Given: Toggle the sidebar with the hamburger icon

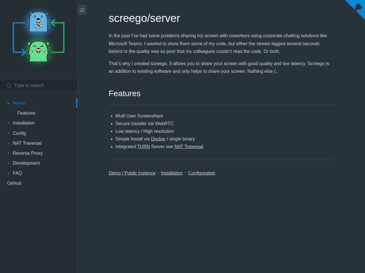Looking at the screenshot, I should [x=82, y=10].
